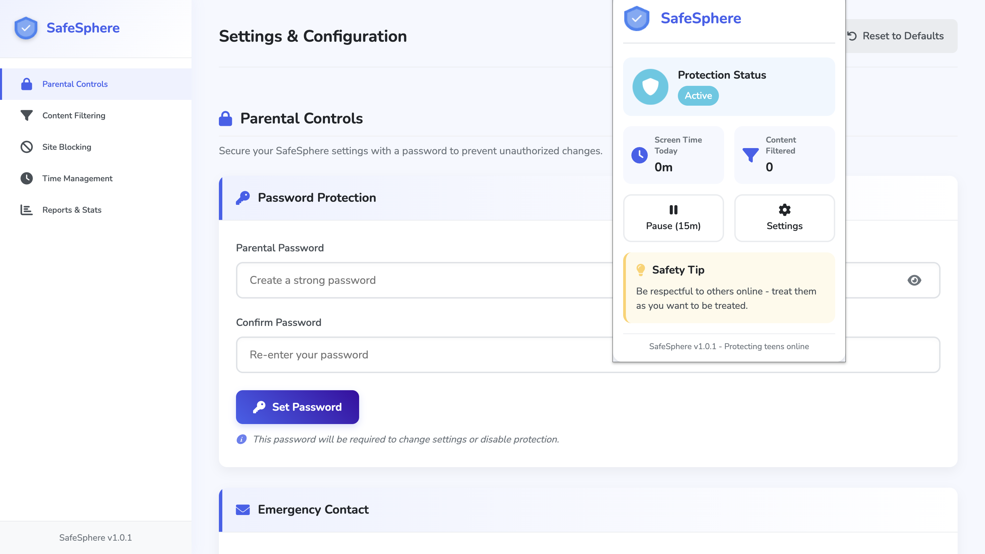Click the Active protection status badge
Image resolution: width=985 pixels, height=554 pixels.
coord(698,96)
